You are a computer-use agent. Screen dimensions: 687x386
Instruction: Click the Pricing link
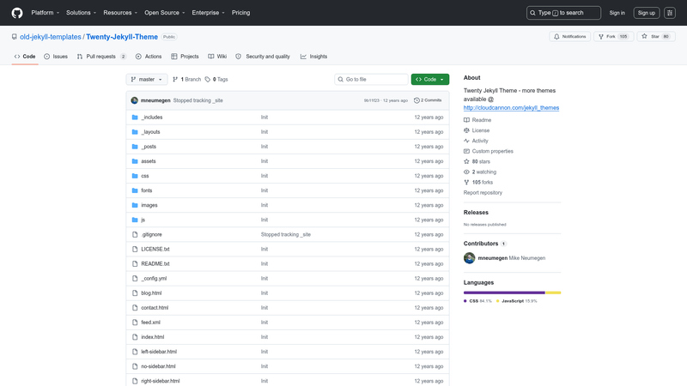click(241, 13)
